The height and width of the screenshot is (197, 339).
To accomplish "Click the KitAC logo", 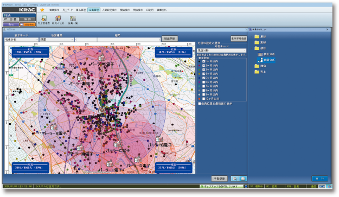I will pyautogui.click(x=27, y=10).
